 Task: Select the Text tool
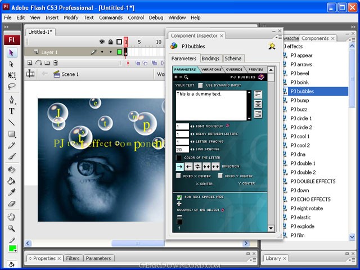pyautogui.click(x=11, y=111)
